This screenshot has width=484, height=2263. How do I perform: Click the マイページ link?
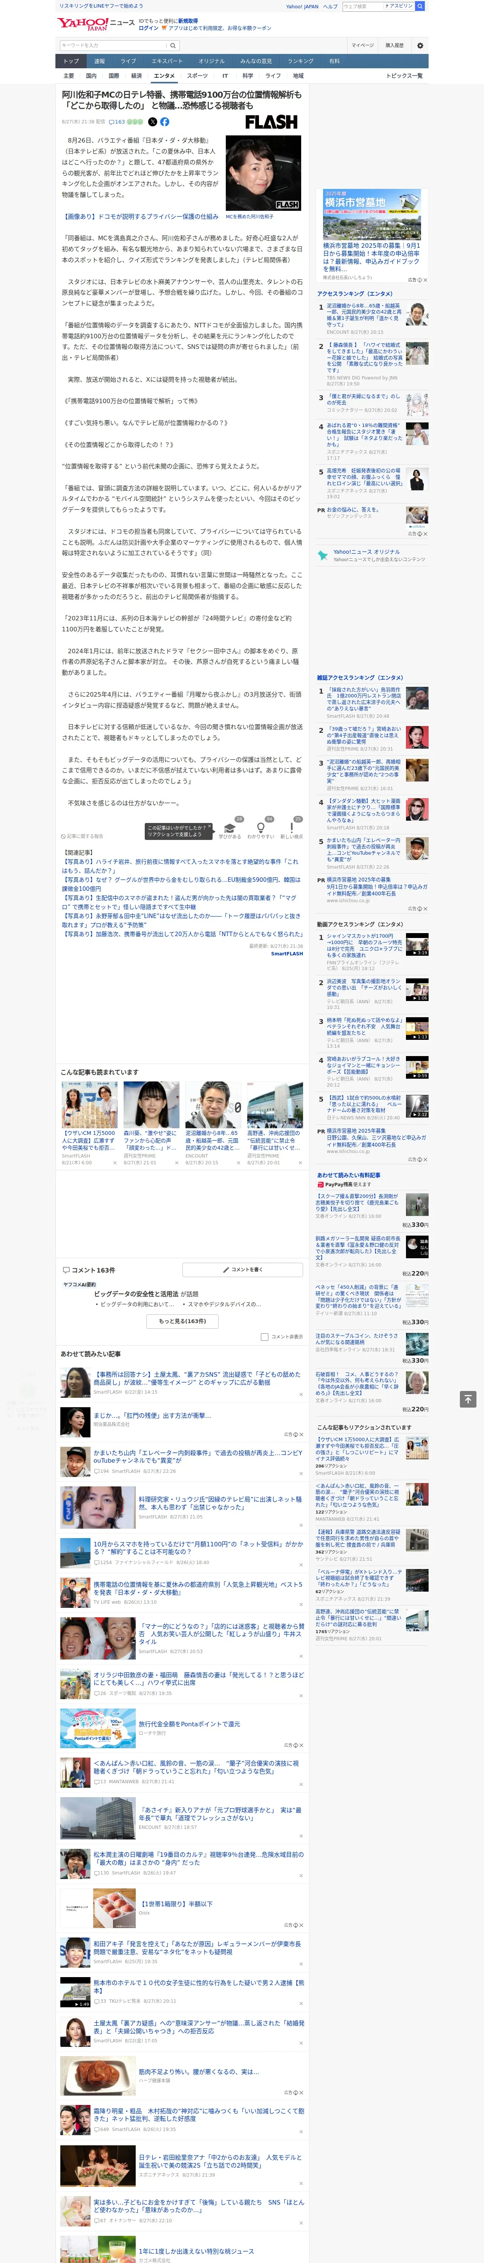(362, 45)
